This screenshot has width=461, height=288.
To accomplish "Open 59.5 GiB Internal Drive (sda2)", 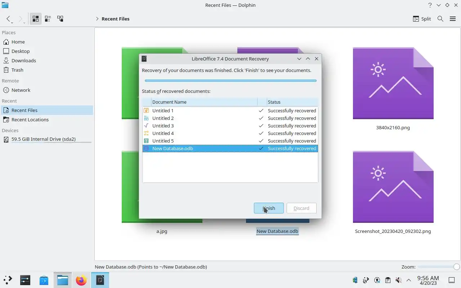I will point(47,139).
